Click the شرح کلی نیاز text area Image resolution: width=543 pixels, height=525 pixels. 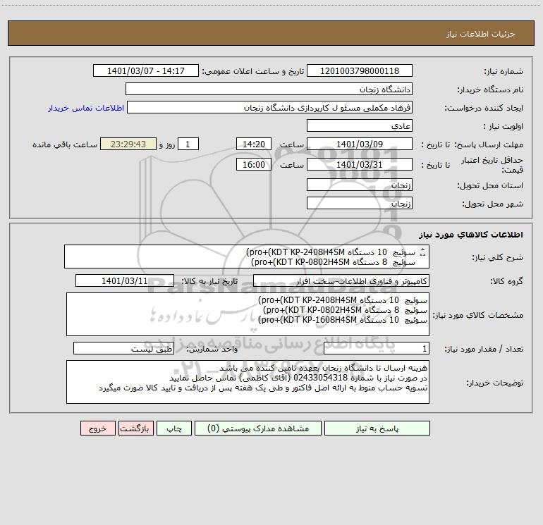point(247,257)
